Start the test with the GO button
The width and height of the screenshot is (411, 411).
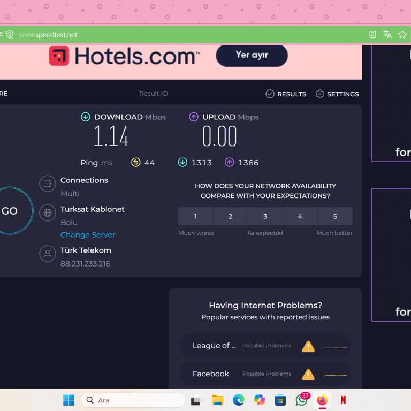coord(10,211)
